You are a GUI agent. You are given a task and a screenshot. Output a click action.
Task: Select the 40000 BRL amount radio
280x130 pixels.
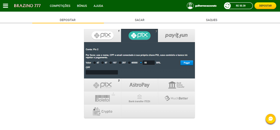coord(129,63)
